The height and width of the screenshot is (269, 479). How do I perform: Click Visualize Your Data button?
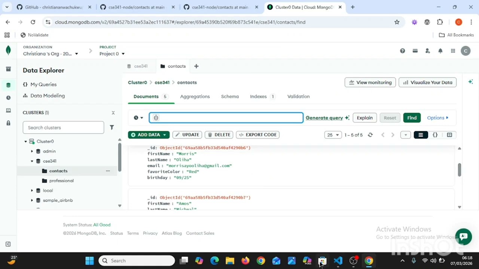coord(427,83)
